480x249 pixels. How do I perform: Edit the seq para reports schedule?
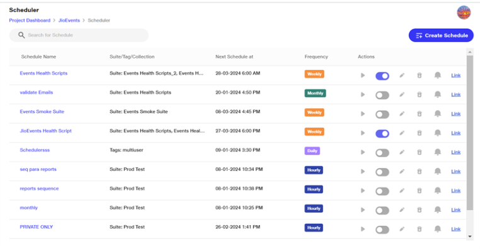point(402,172)
